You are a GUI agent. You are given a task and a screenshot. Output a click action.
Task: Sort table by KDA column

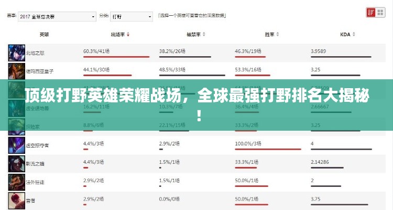point(347,35)
